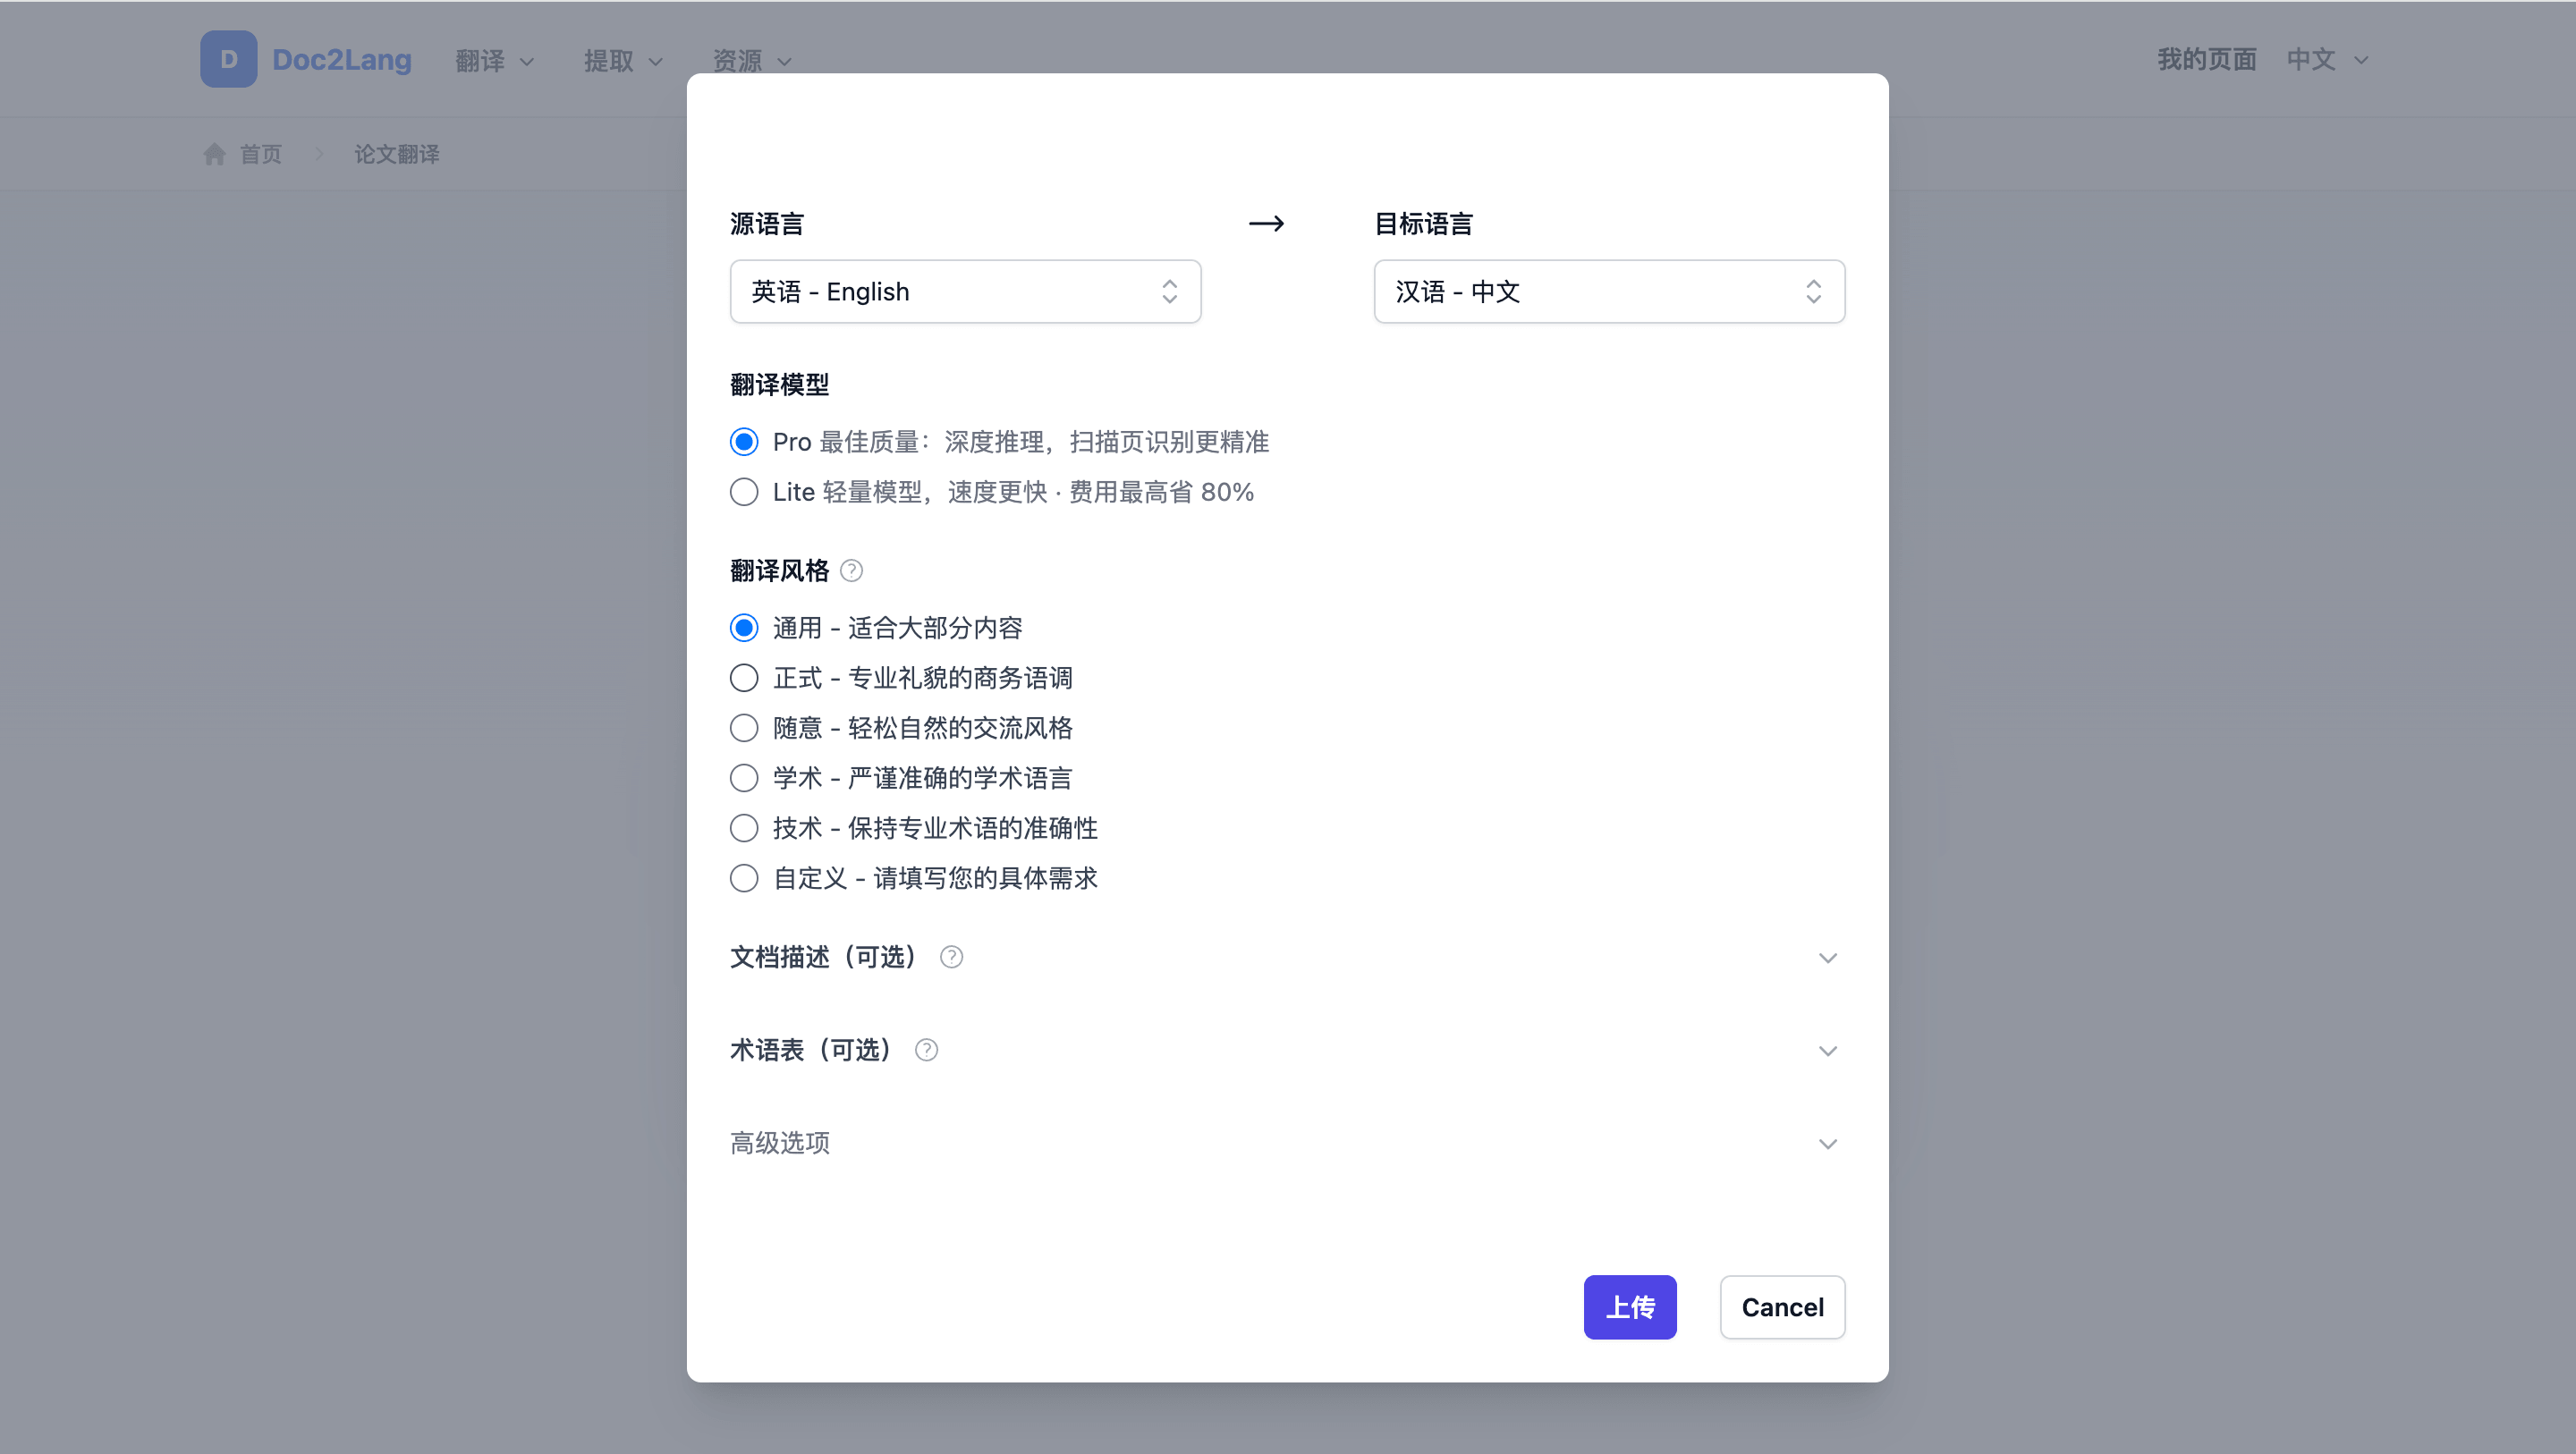Choose 正式 business tone style
The width and height of the screenshot is (2576, 1454).
[744, 678]
